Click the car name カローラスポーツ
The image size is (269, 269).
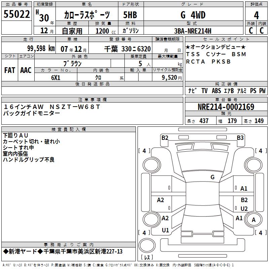[x=87, y=15]
